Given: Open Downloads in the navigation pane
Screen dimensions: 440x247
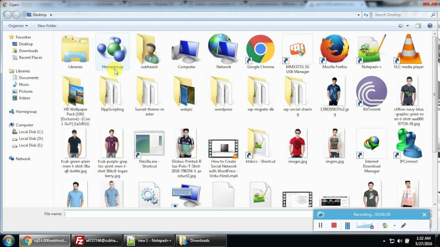Looking at the screenshot, I should (28, 51).
